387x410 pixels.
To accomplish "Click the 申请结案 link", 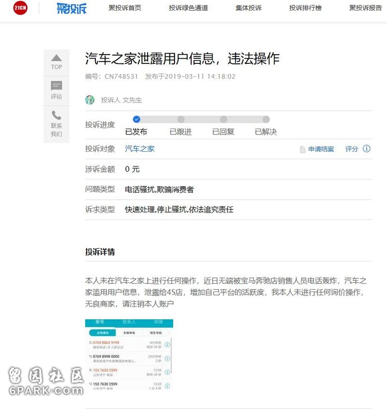I will coord(321,149).
